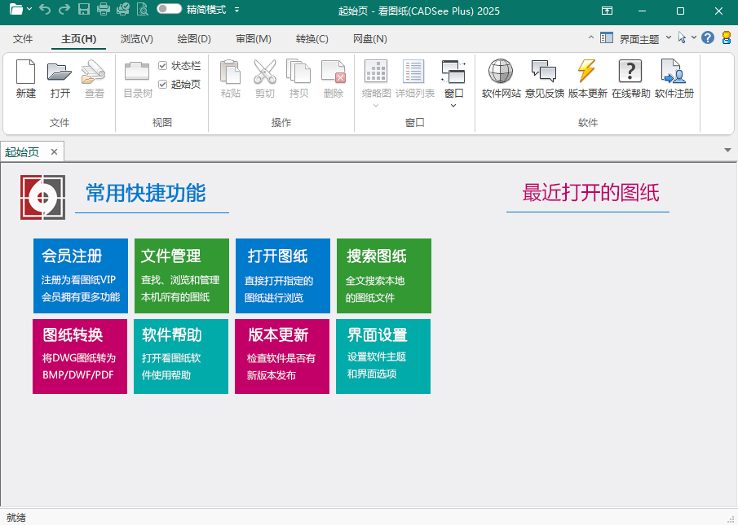Close the 起始页 document tab
738x525 pixels.
pyautogui.click(x=54, y=152)
